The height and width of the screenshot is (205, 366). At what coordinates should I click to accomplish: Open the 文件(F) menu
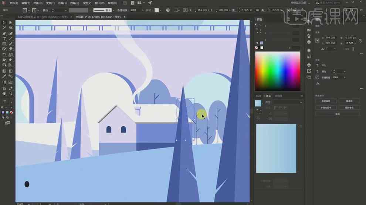pyautogui.click(x=14, y=3)
